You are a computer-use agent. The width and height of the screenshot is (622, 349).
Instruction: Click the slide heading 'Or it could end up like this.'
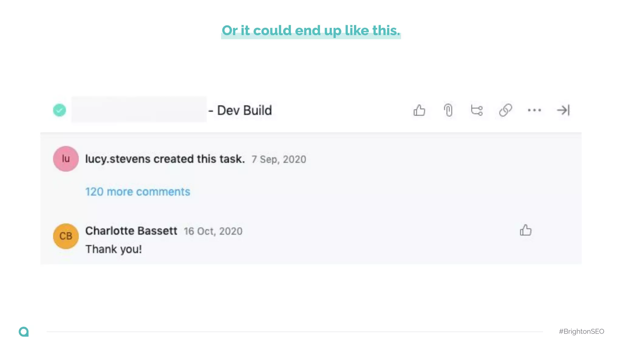pyautogui.click(x=311, y=31)
